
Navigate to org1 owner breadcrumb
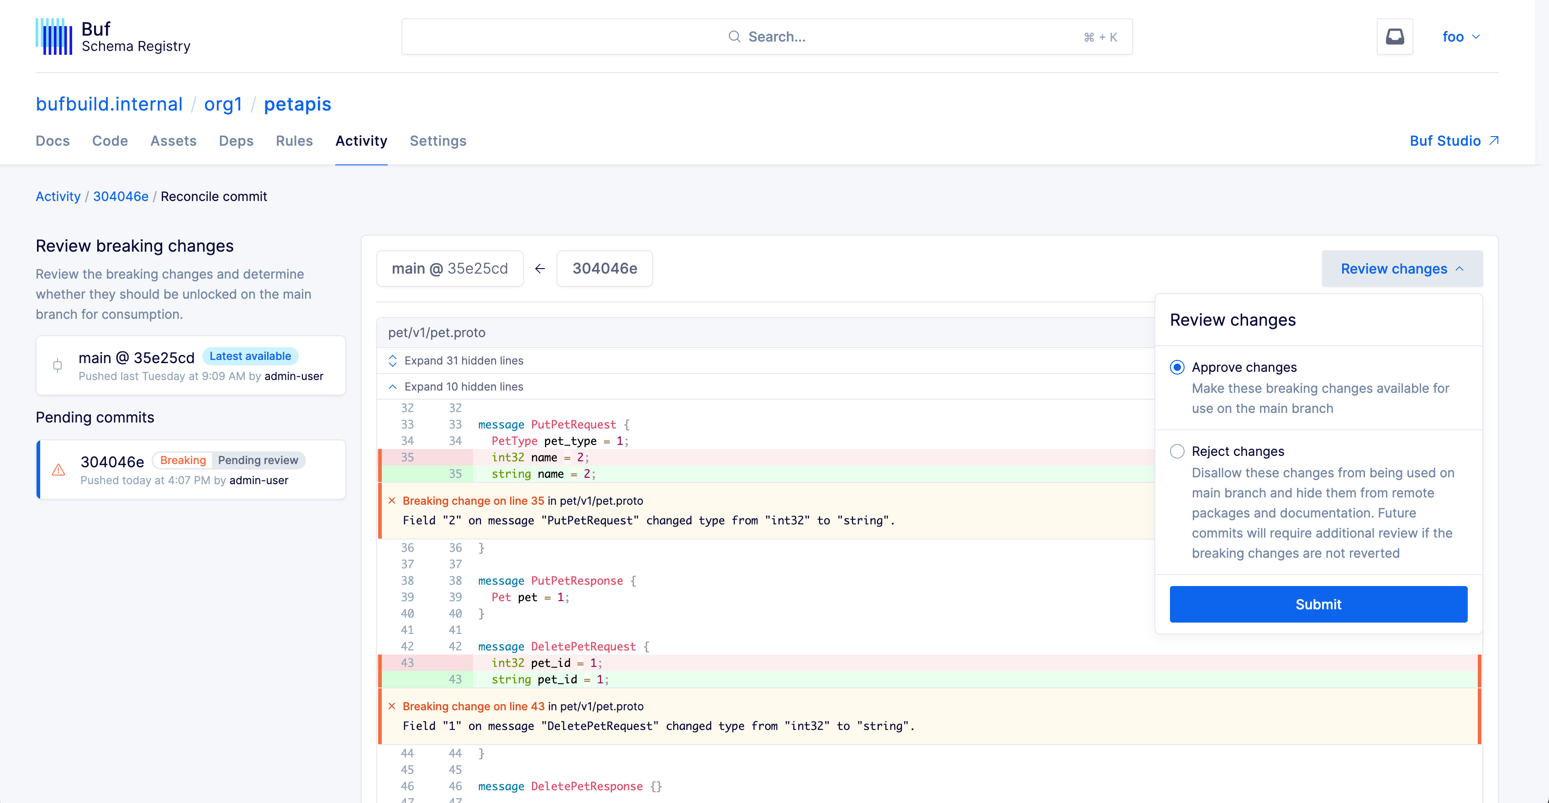coord(223,104)
